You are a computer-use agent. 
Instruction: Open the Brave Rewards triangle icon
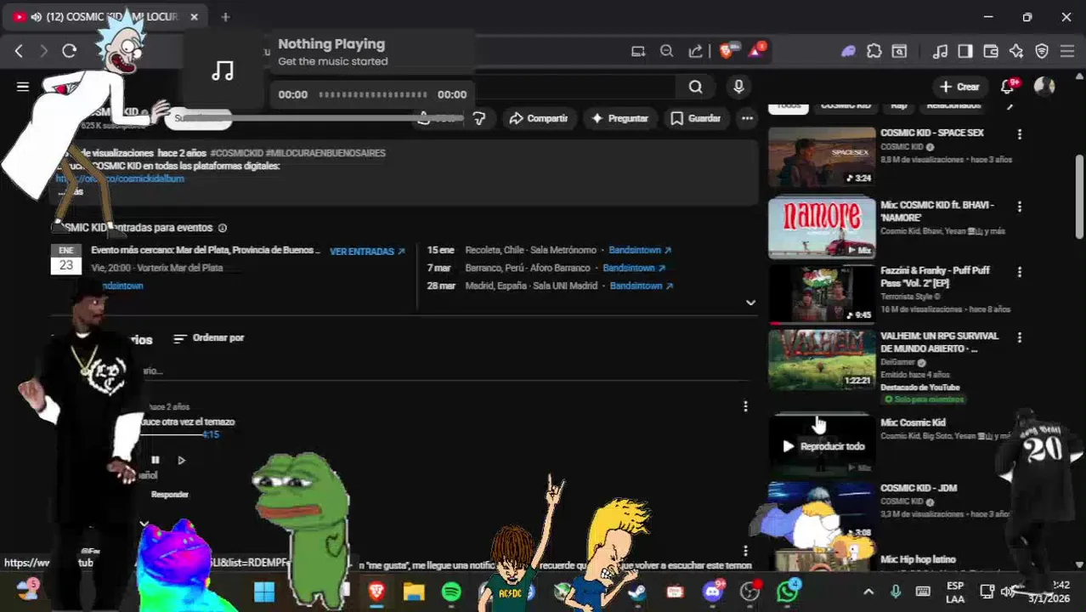[755, 50]
